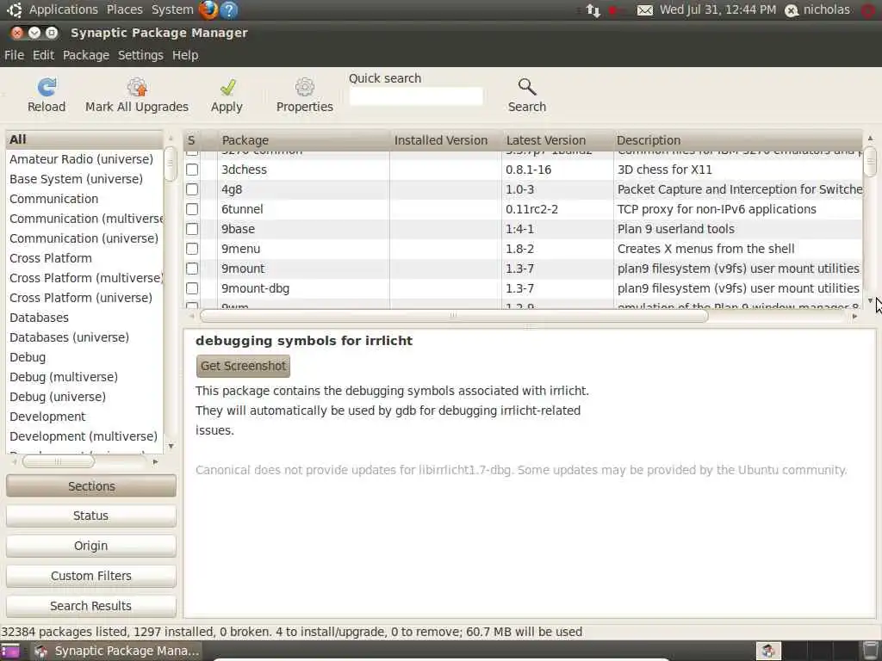Image resolution: width=882 pixels, height=661 pixels.
Task: Select the plain Databases section
Action: [x=84, y=318]
